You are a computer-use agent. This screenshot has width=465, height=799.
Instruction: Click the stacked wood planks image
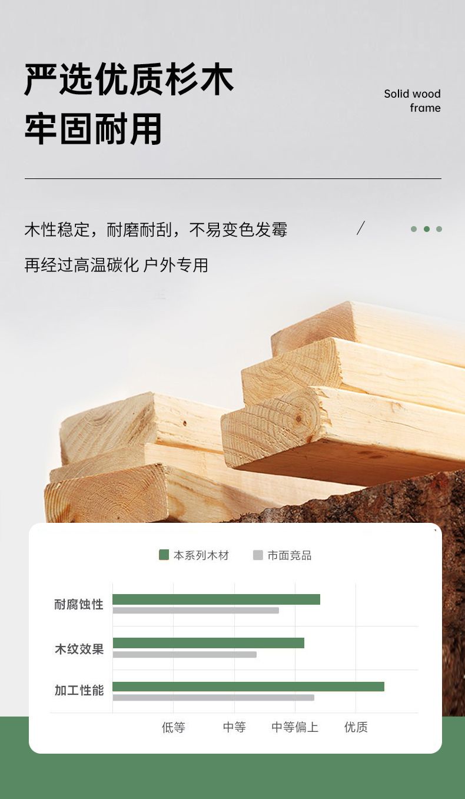254,412
